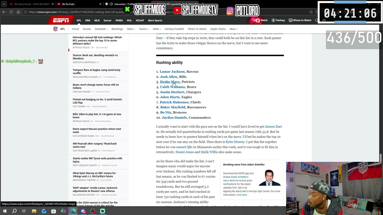Click the Caleb Williams player link
The image size is (383, 215).
tap(172, 87)
